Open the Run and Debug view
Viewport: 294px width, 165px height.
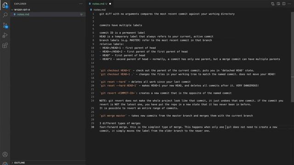coord(5,35)
